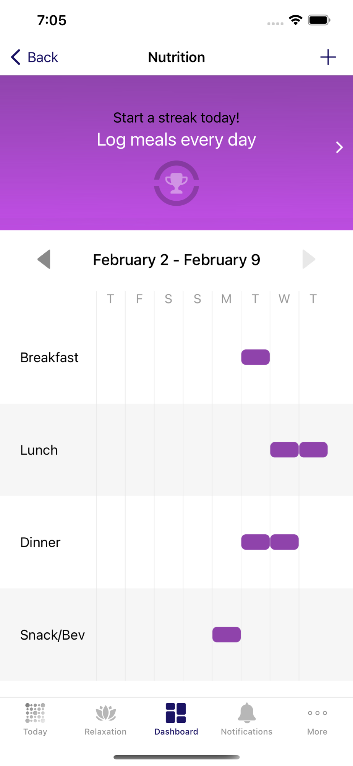Viewport: 353px width, 766px height.
Task: Tap the Snack/Bev row label
Action: (x=52, y=635)
